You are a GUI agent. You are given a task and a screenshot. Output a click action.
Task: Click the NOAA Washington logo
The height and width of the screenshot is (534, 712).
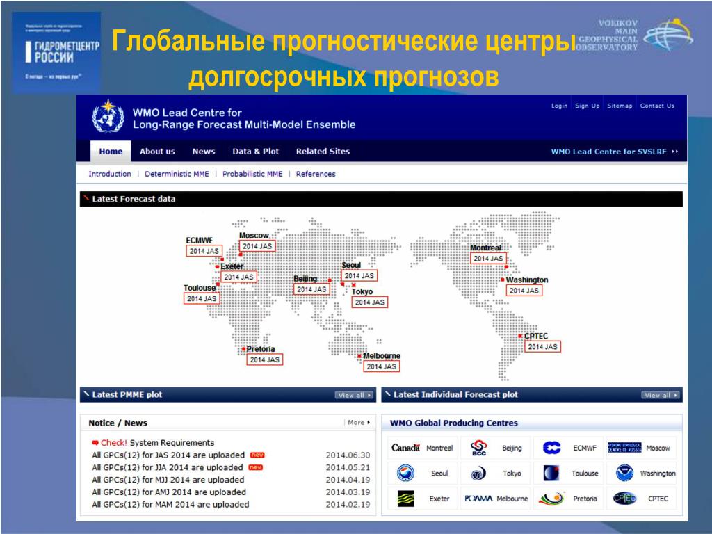(625, 473)
